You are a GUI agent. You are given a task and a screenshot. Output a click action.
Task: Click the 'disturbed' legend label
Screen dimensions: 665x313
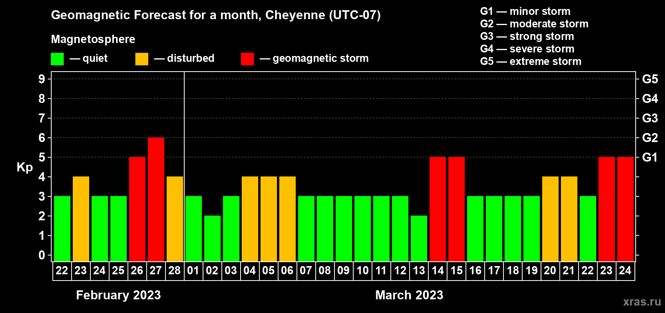(x=191, y=58)
